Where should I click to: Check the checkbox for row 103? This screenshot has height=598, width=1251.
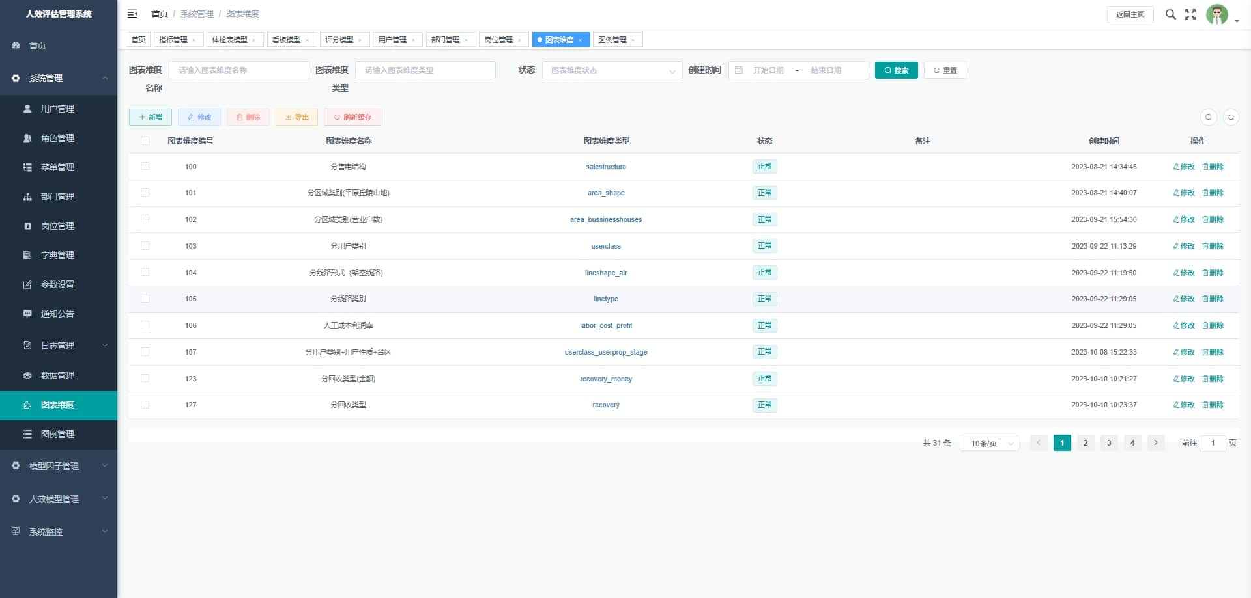(145, 246)
